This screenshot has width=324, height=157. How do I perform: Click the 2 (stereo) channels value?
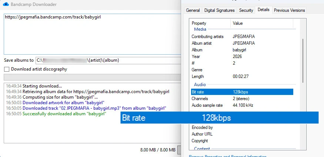[x=241, y=99]
